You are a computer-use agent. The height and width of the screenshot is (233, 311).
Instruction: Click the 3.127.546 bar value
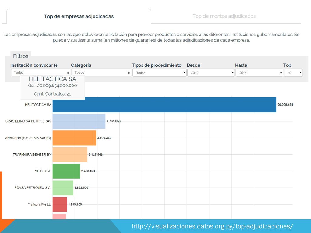(96, 154)
